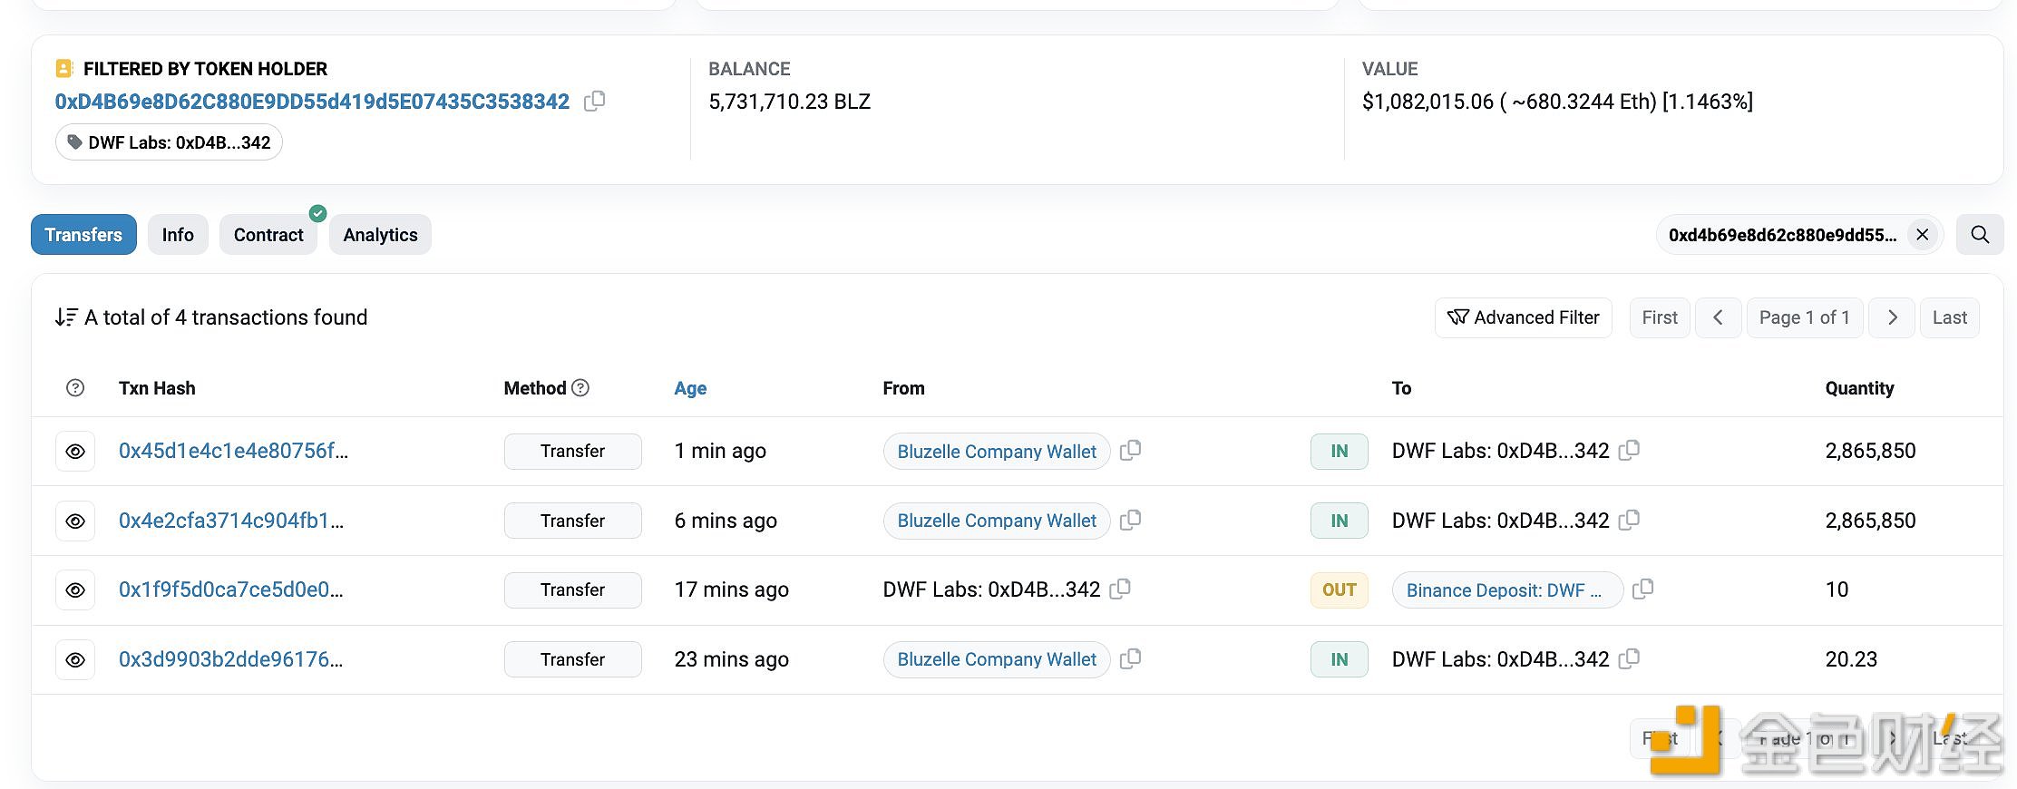The width and height of the screenshot is (2017, 789).
Task: Jump to the First page
Action: tap(1660, 317)
